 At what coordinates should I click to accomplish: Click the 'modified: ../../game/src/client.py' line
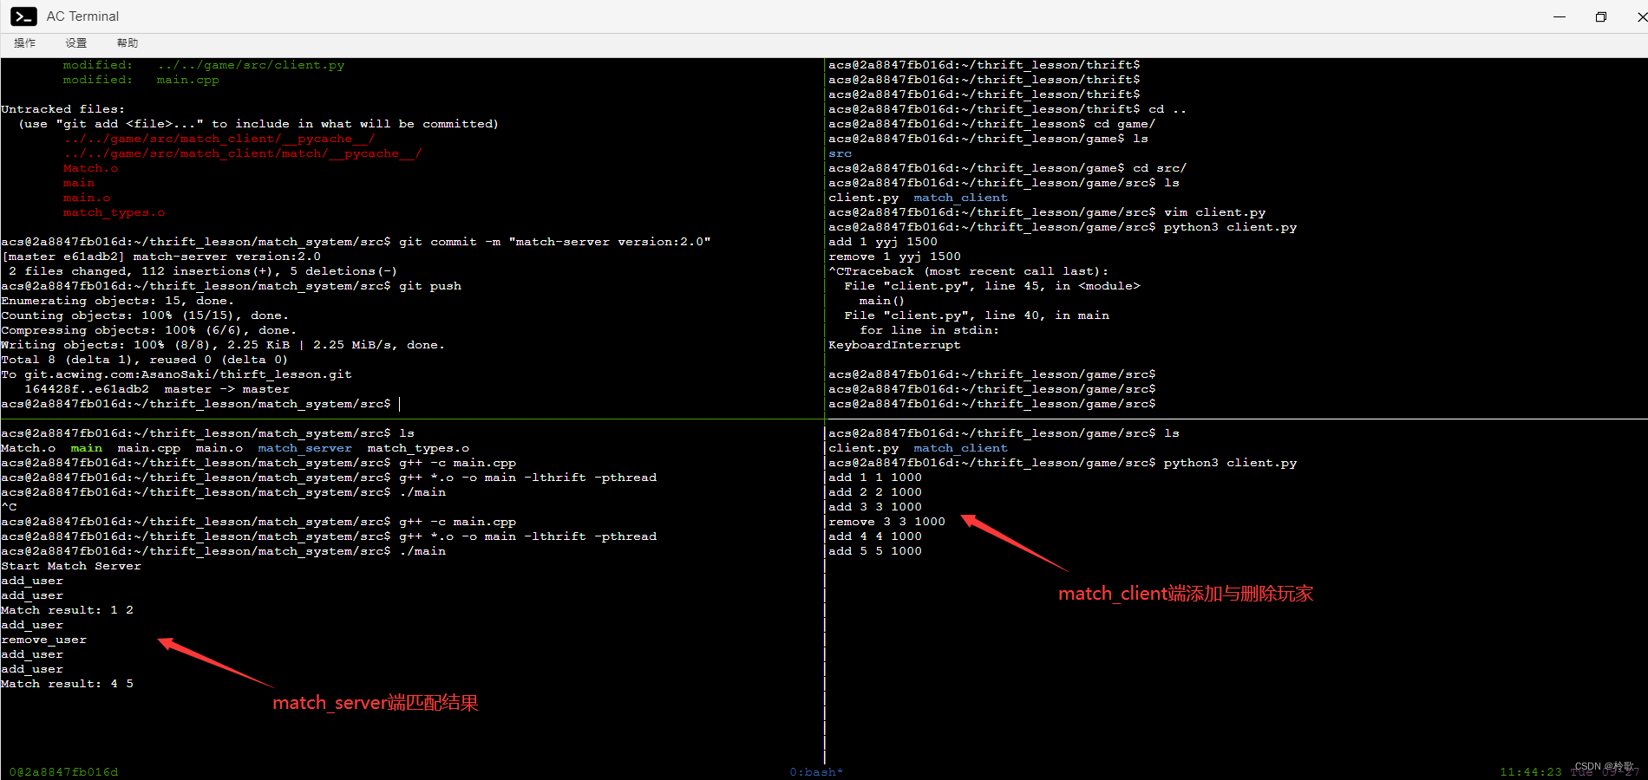point(204,65)
